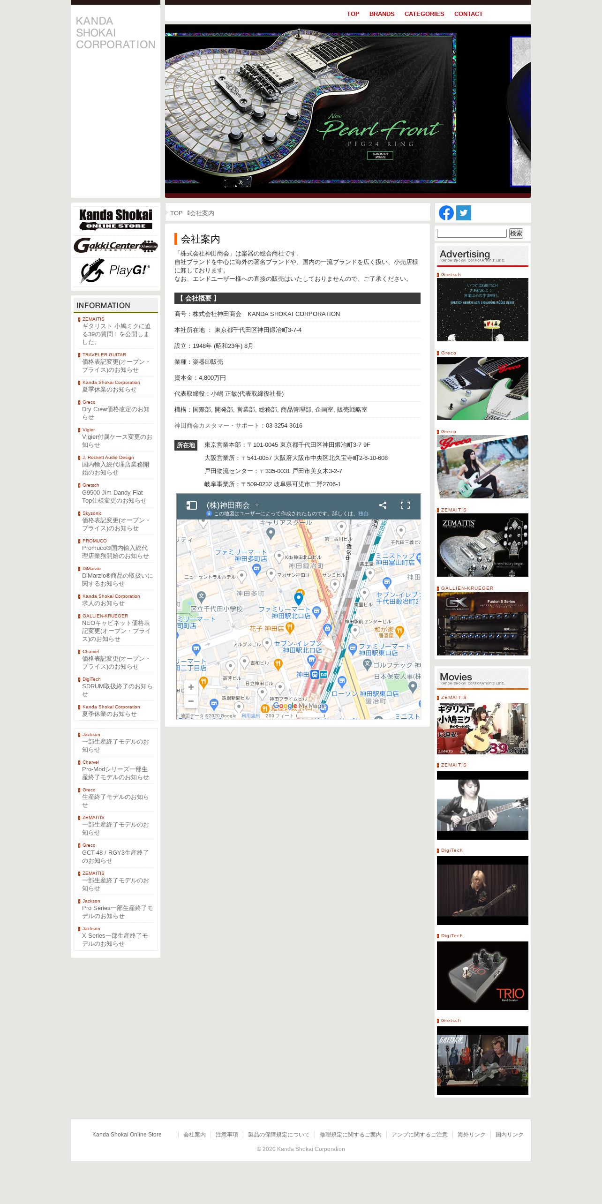Play the DigiTech TRIO pedal movie
602x1204 pixels.
coord(482,976)
